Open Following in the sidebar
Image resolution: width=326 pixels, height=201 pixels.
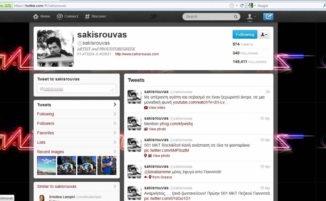[77, 114]
